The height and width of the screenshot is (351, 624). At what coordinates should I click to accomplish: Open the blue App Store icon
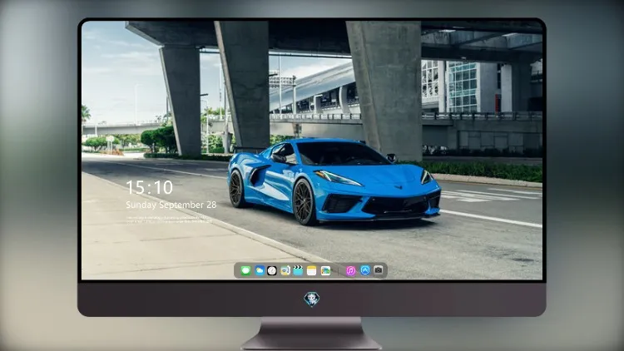tap(365, 270)
